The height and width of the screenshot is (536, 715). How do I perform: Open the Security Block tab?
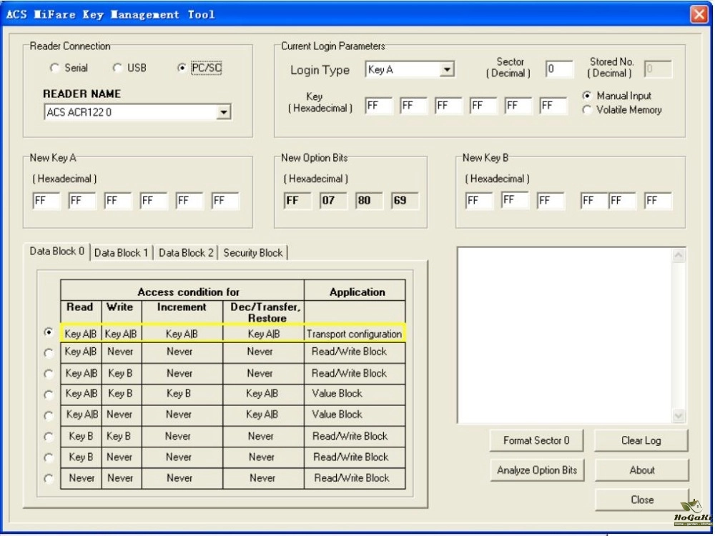(x=253, y=253)
